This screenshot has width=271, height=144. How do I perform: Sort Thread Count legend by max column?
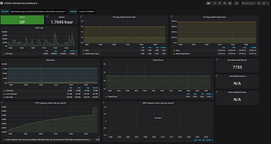point(195,94)
